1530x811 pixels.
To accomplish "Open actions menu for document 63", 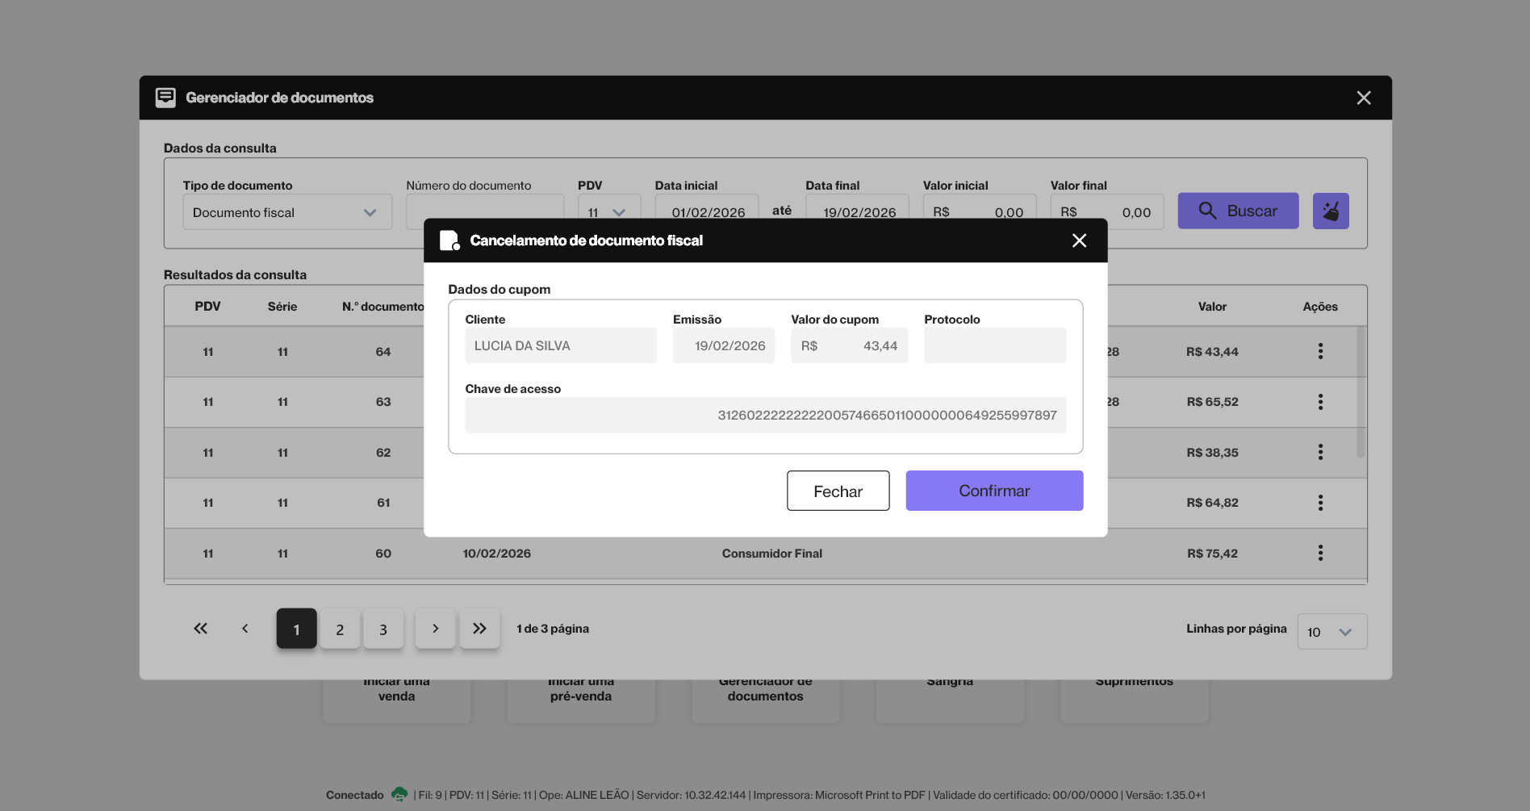I will pos(1320,402).
